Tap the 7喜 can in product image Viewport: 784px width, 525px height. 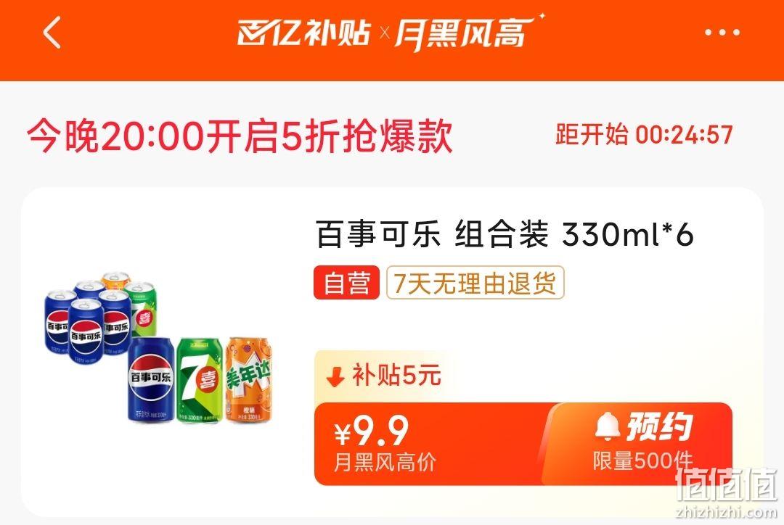(x=200, y=381)
